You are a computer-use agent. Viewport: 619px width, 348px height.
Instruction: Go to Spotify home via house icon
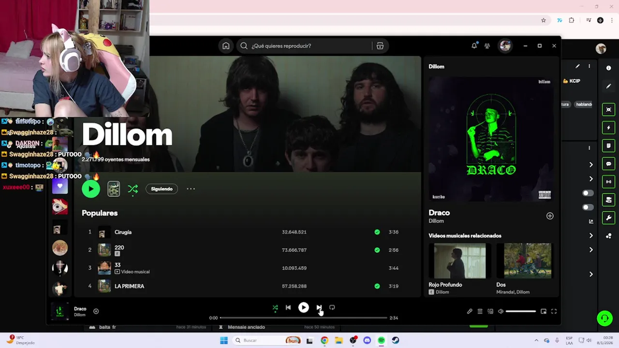[x=226, y=46]
